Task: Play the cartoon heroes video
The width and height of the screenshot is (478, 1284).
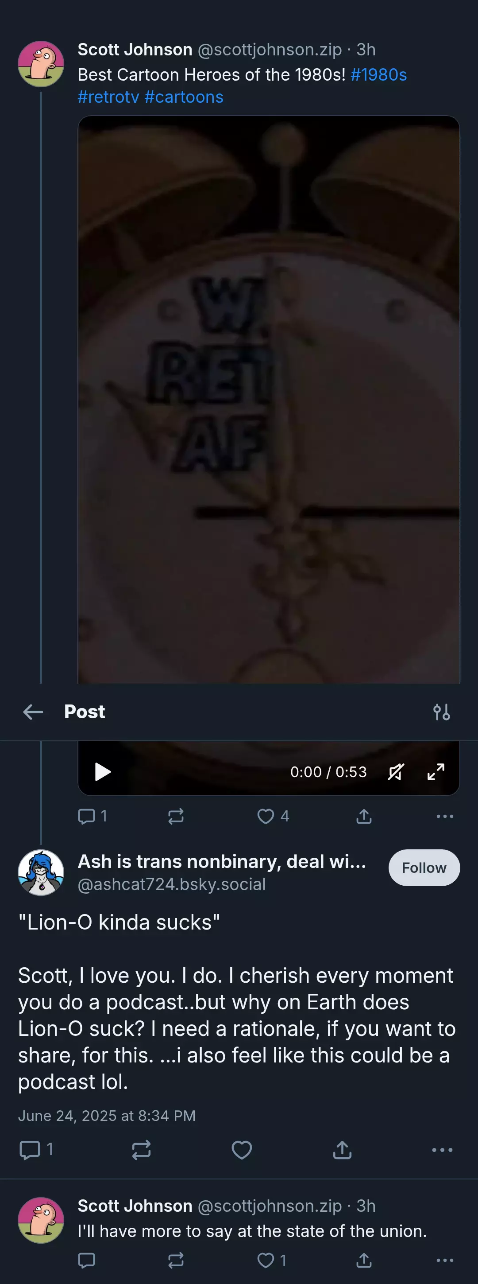Action: (103, 772)
